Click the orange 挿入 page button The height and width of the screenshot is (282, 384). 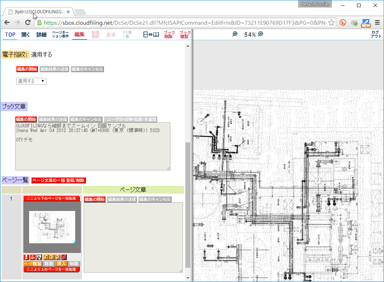(x=61, y=264)
